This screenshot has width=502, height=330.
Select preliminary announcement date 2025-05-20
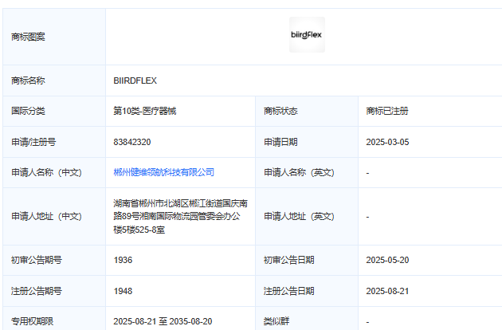[x=387, y=260]
